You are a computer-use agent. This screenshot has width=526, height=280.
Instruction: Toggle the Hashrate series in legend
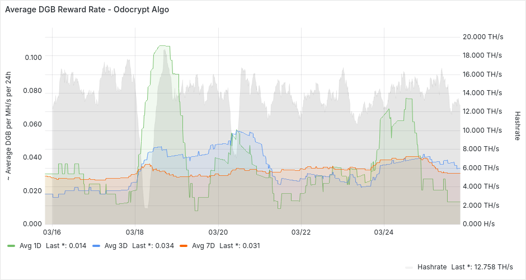[x=431, y=267]
